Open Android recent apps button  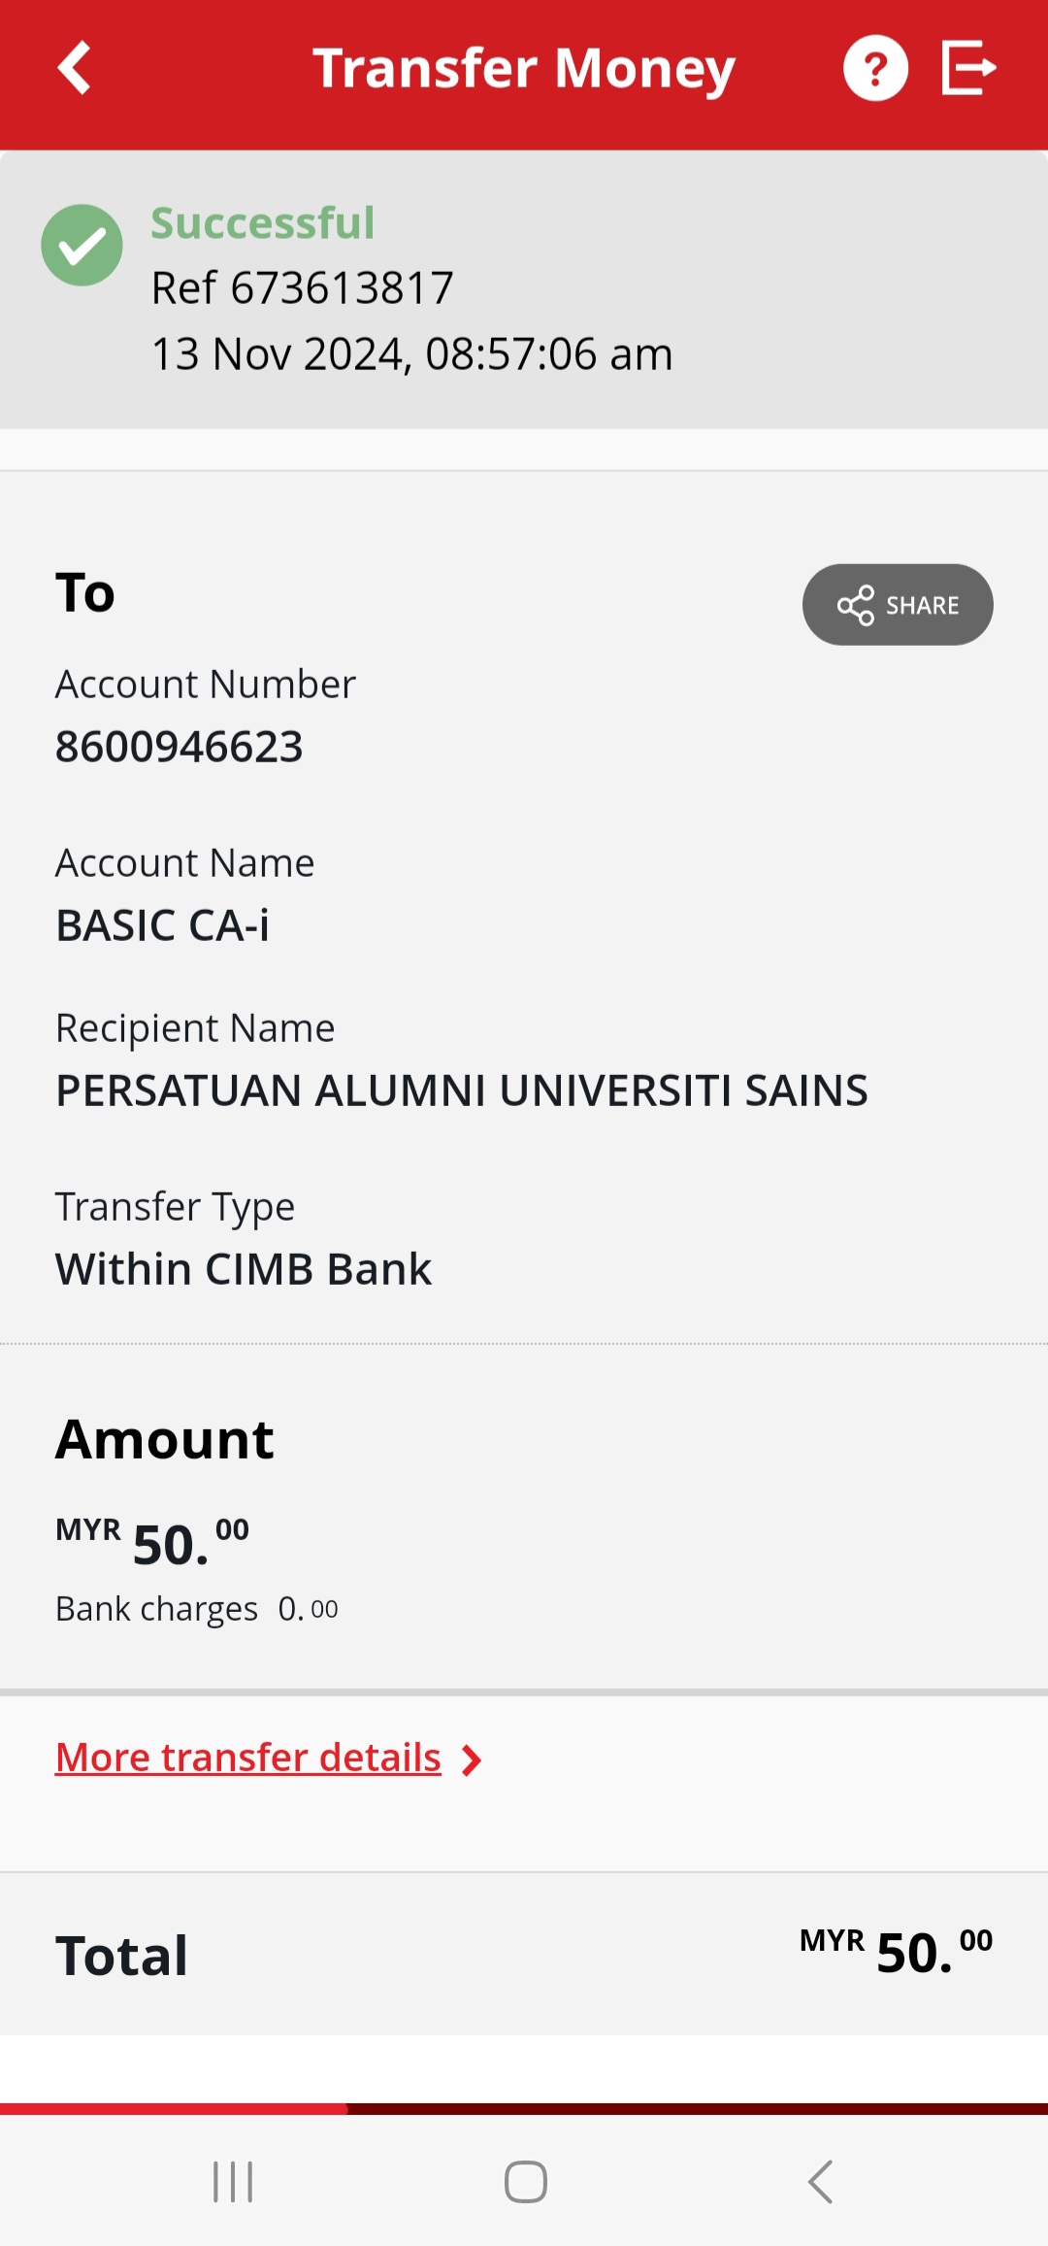pyautogui.click(x=233, y=2182)
